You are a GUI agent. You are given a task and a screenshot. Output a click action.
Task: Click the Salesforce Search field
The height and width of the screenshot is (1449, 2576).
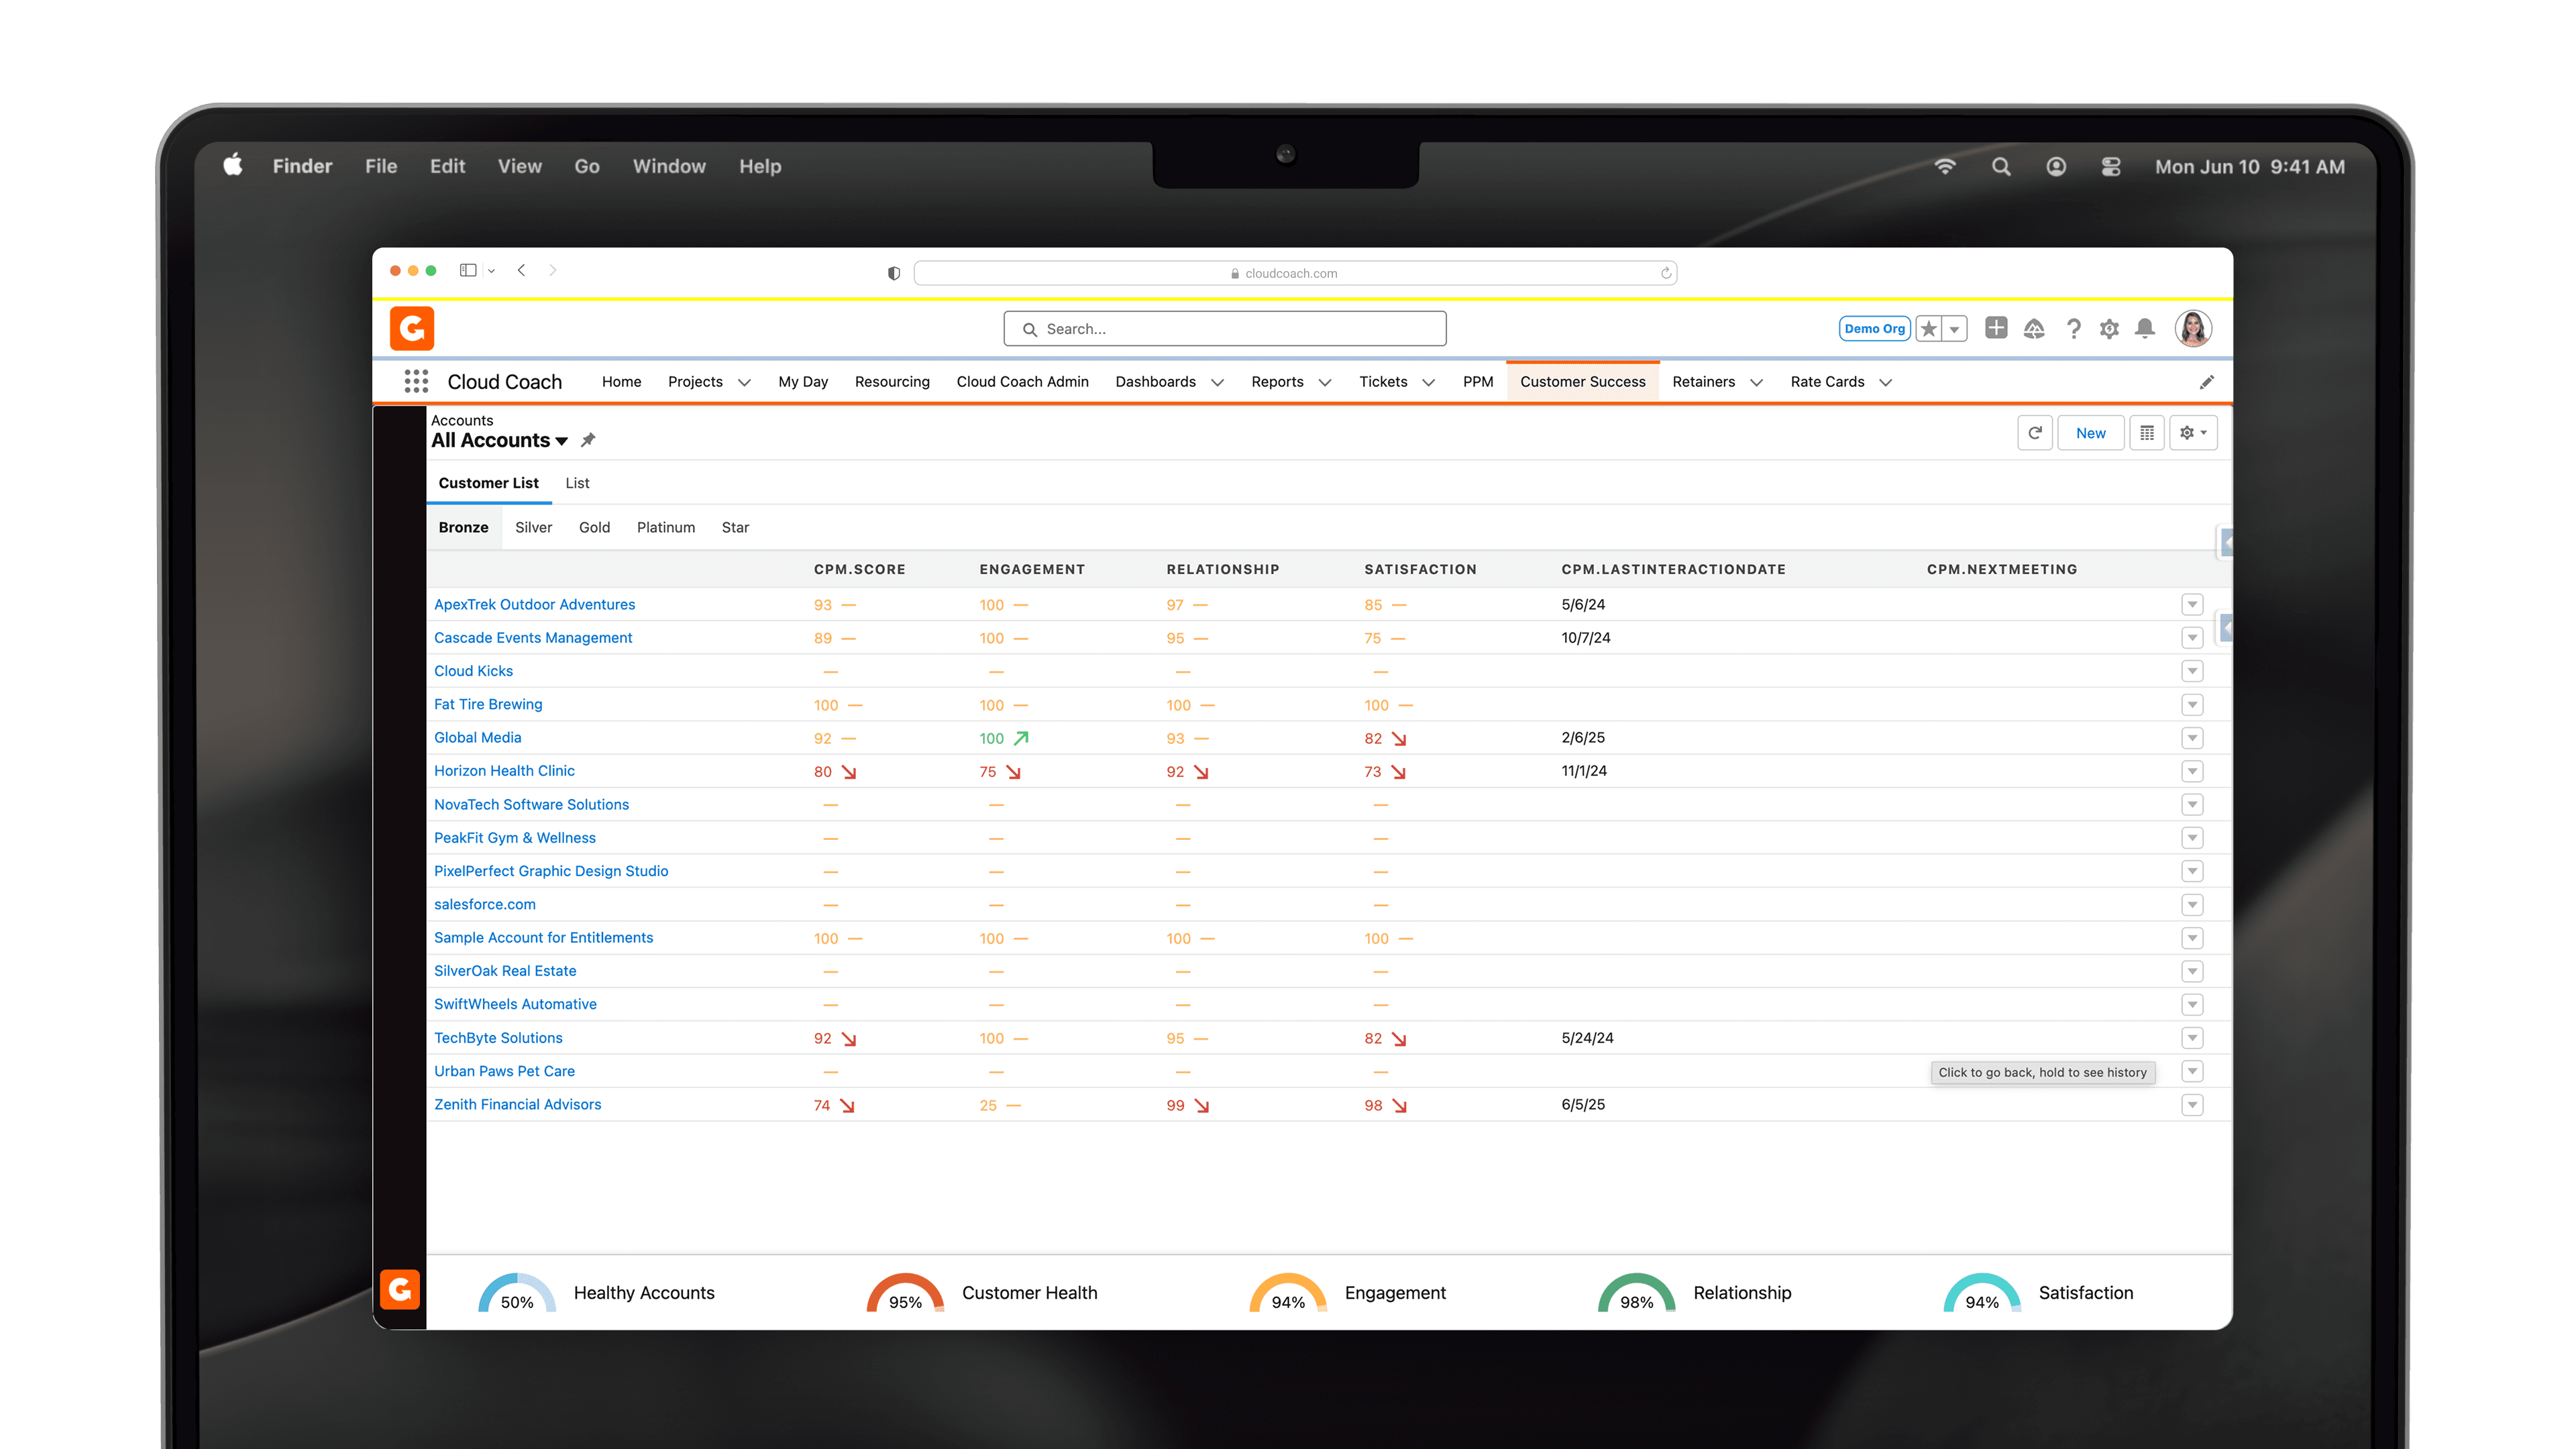click(1225, 329)
